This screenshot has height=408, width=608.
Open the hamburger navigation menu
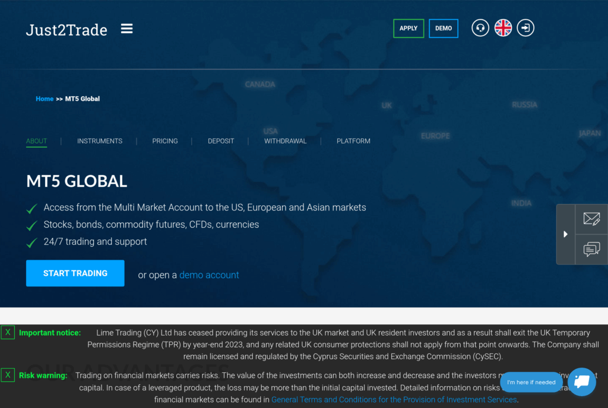126,28
